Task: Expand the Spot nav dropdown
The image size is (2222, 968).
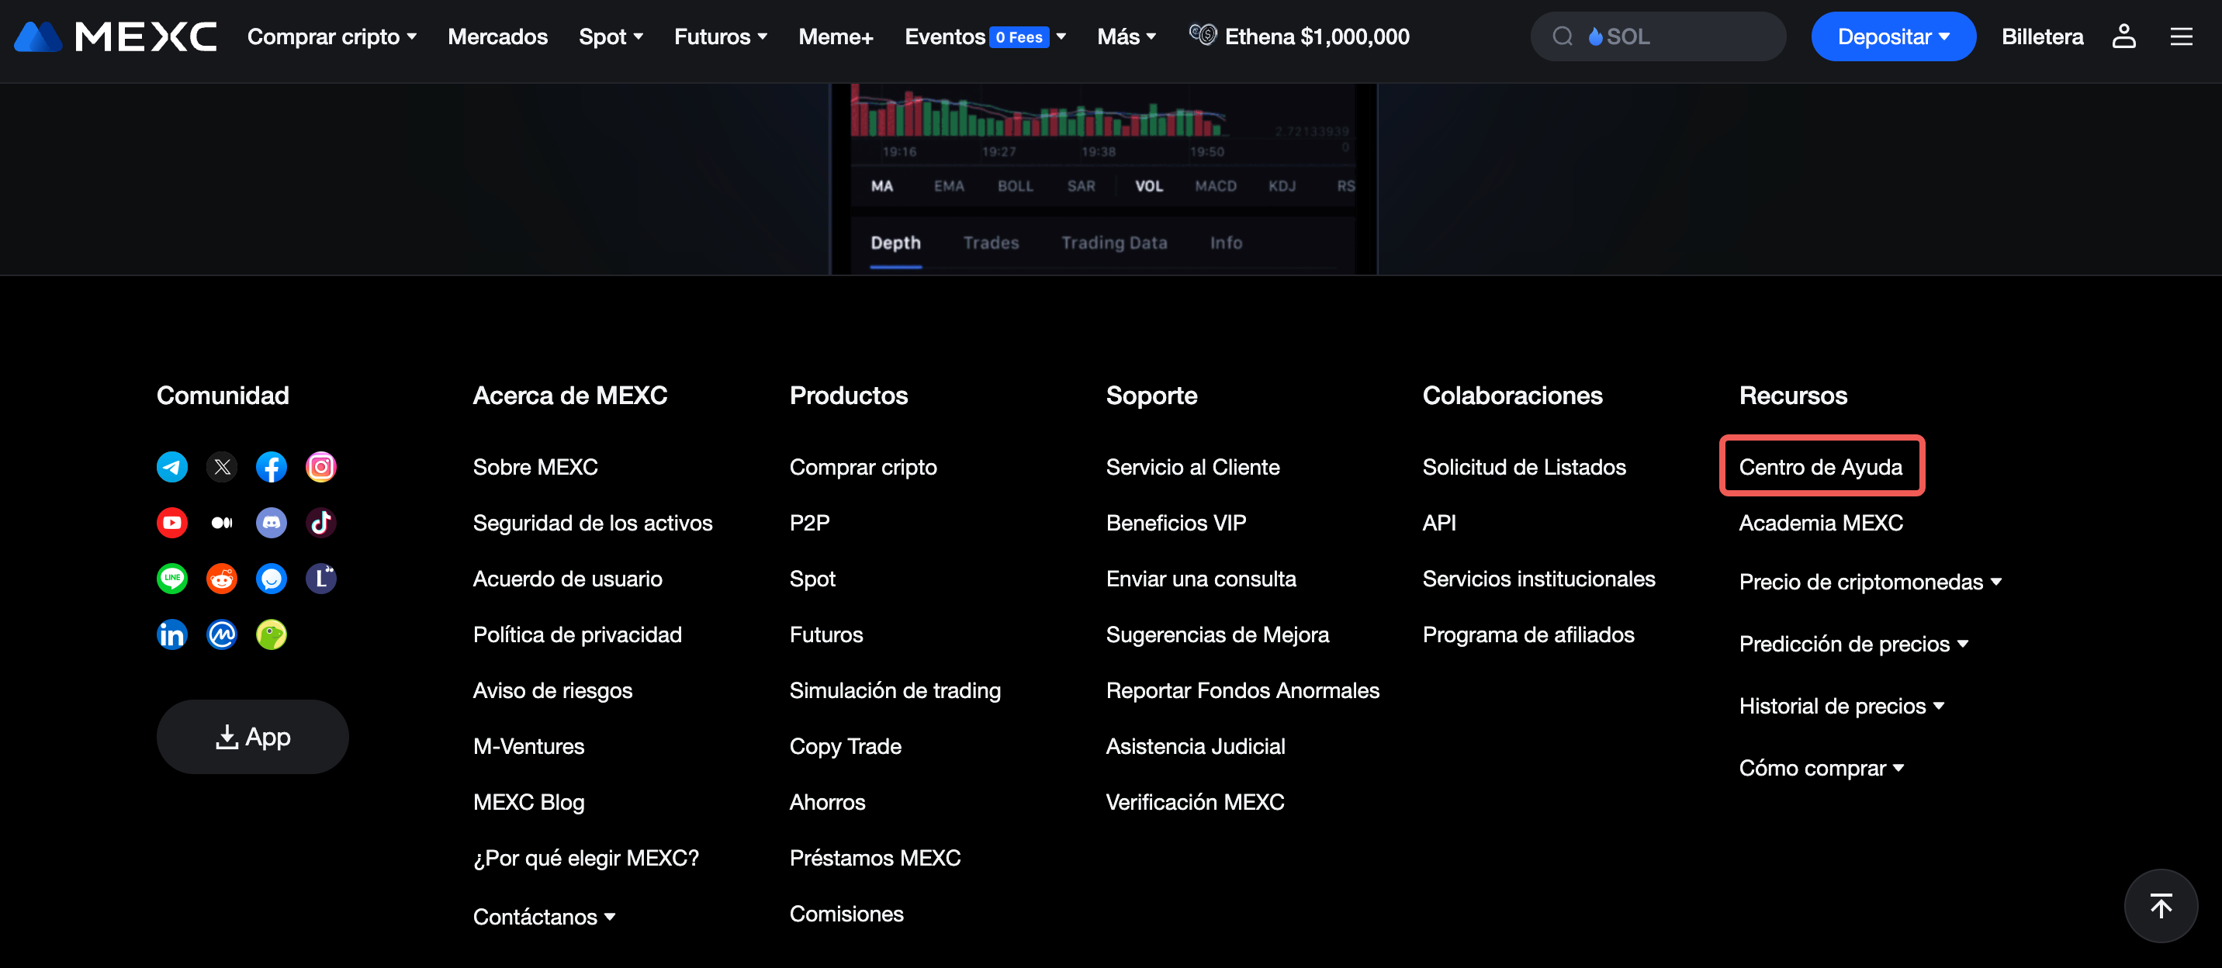Action: click(611, 36)
